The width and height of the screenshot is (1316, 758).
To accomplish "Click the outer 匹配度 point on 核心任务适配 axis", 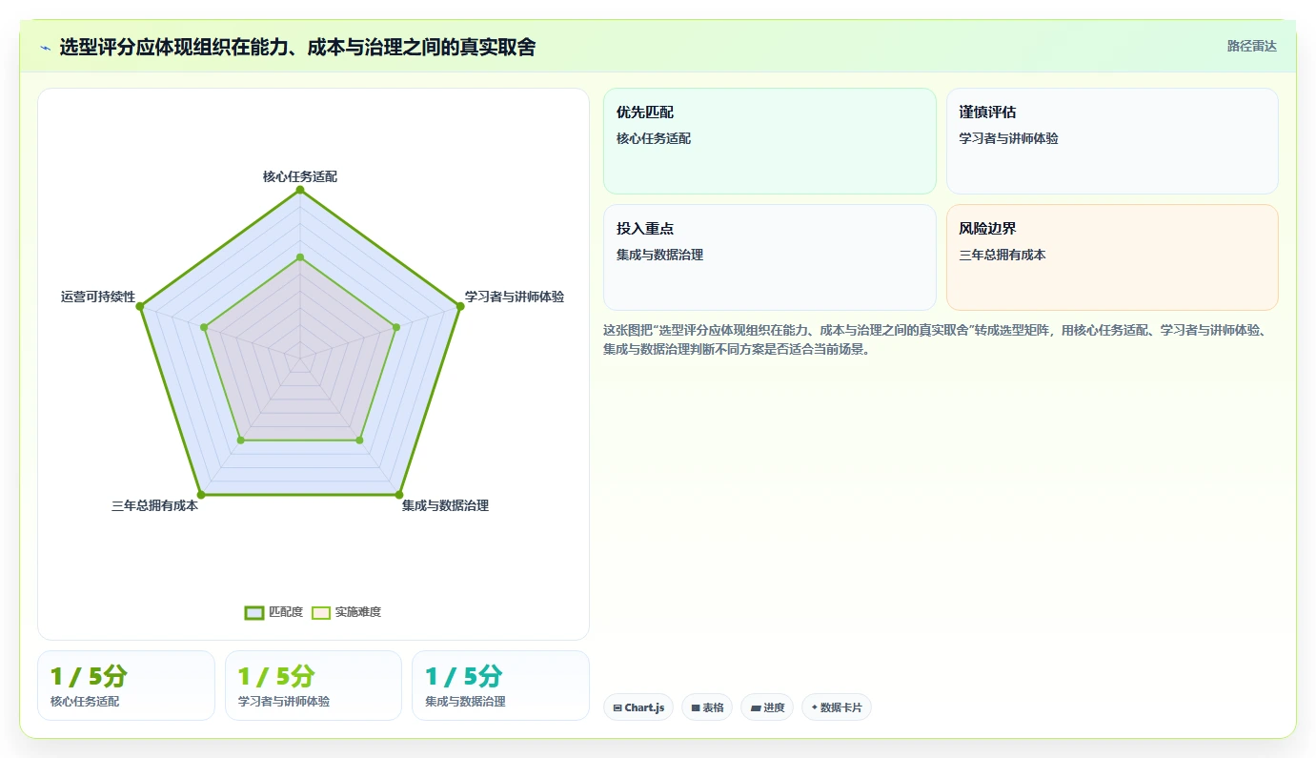I will tap(300, 190).
